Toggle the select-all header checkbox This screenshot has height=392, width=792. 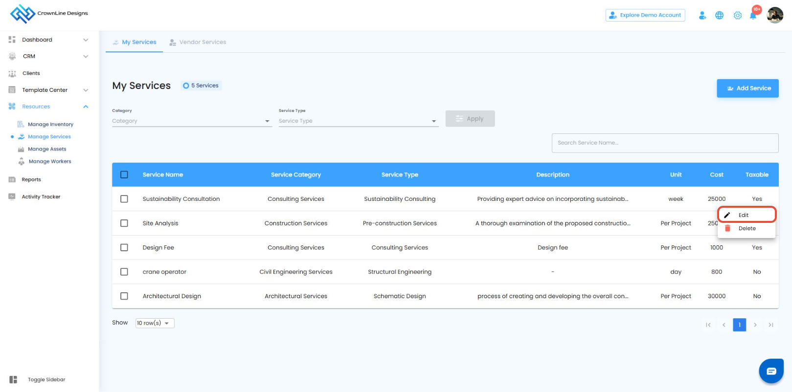(x=124, y=175)
